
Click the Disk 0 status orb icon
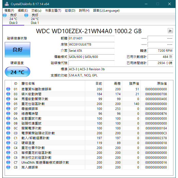pos(5,15)
